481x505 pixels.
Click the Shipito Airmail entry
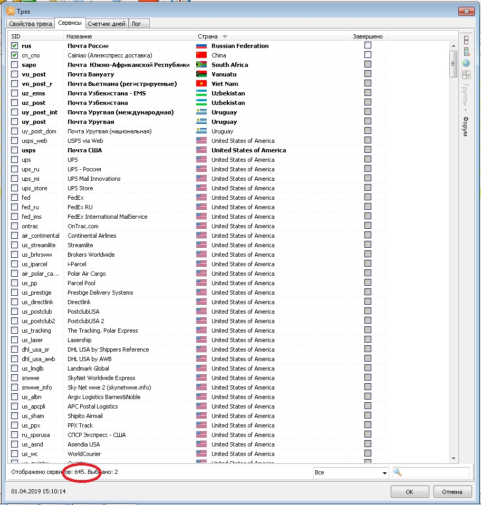coord(85,416)
